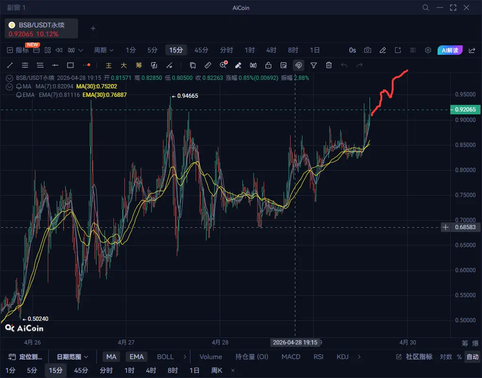Toggle the EMA indicator in bottom bar
Screen dimensions: 482x378
point(137,357)
